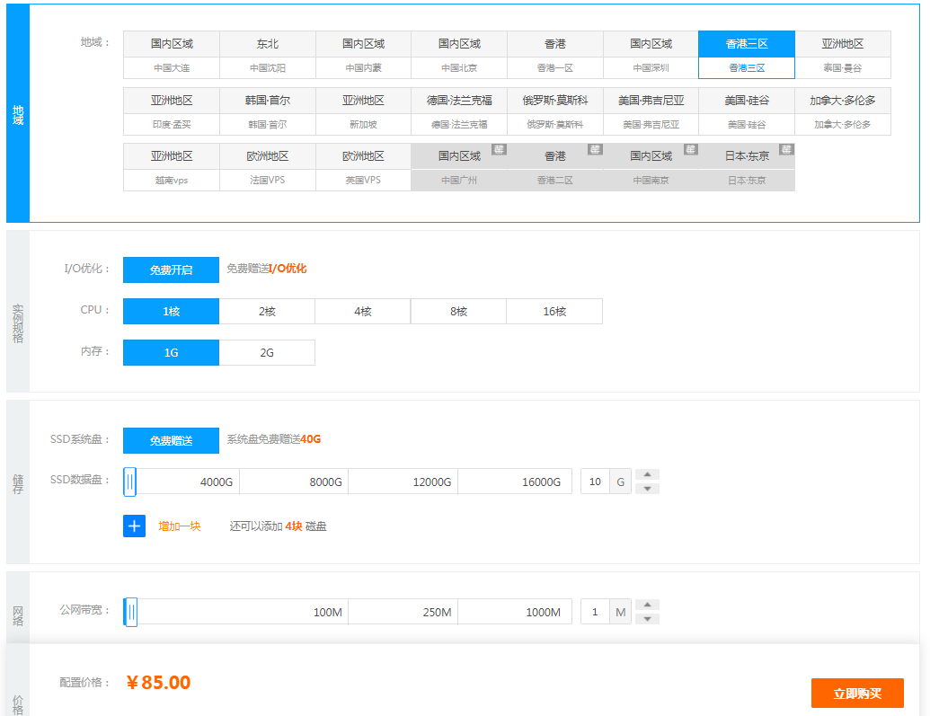This screenshot has width=930, height=716.
Task: Choose the 1000M public bandwidth option
Action: point(515,610)
